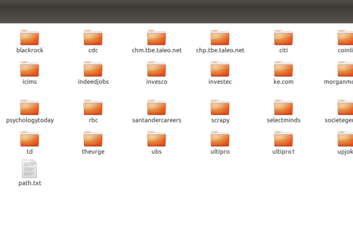Image resolution: width=353 pixels, height=235 pixels.
Task: Select the rbc folder icon
Action: point(93,107)
